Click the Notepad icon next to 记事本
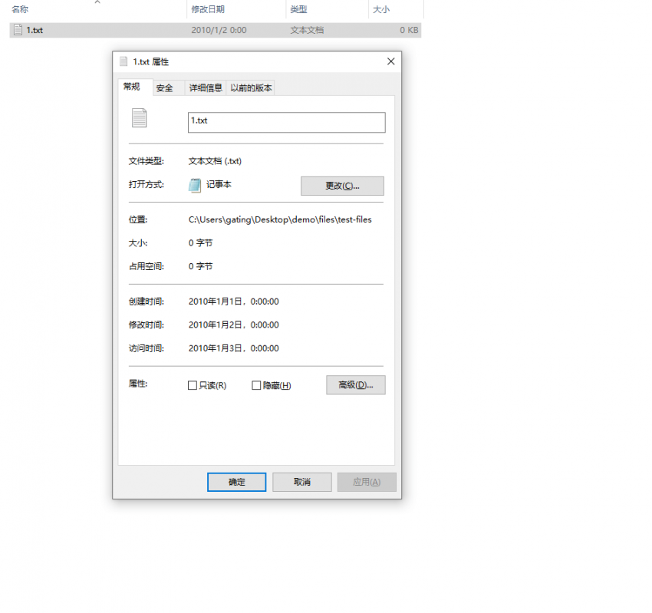Screen dimensions: 652x613 (195, 185)
